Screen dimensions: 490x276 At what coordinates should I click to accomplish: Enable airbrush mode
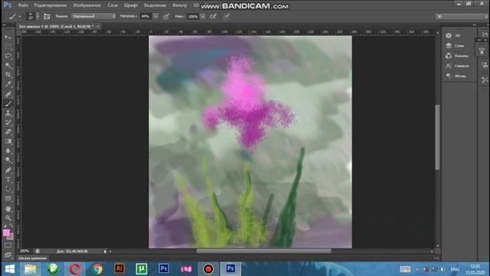(213, 16)
